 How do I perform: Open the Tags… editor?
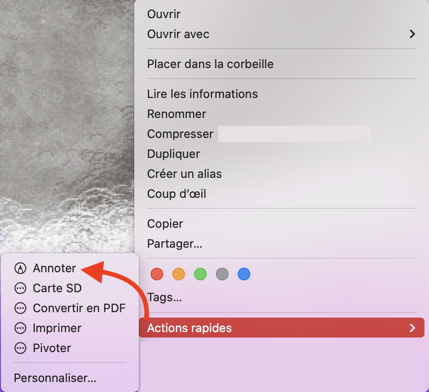coord(164,298)
